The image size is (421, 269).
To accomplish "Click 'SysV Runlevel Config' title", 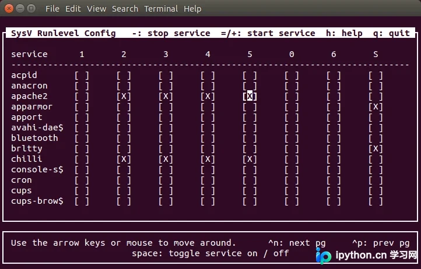I will click(64, 33).
